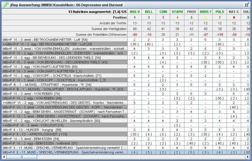Choose the CHIN column header
The height and width of the screenshot is (161, 252).
pos(163,12)
